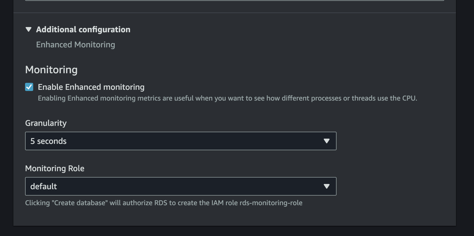
Task: Click the Granularity field label
Action: pos(46,123)
